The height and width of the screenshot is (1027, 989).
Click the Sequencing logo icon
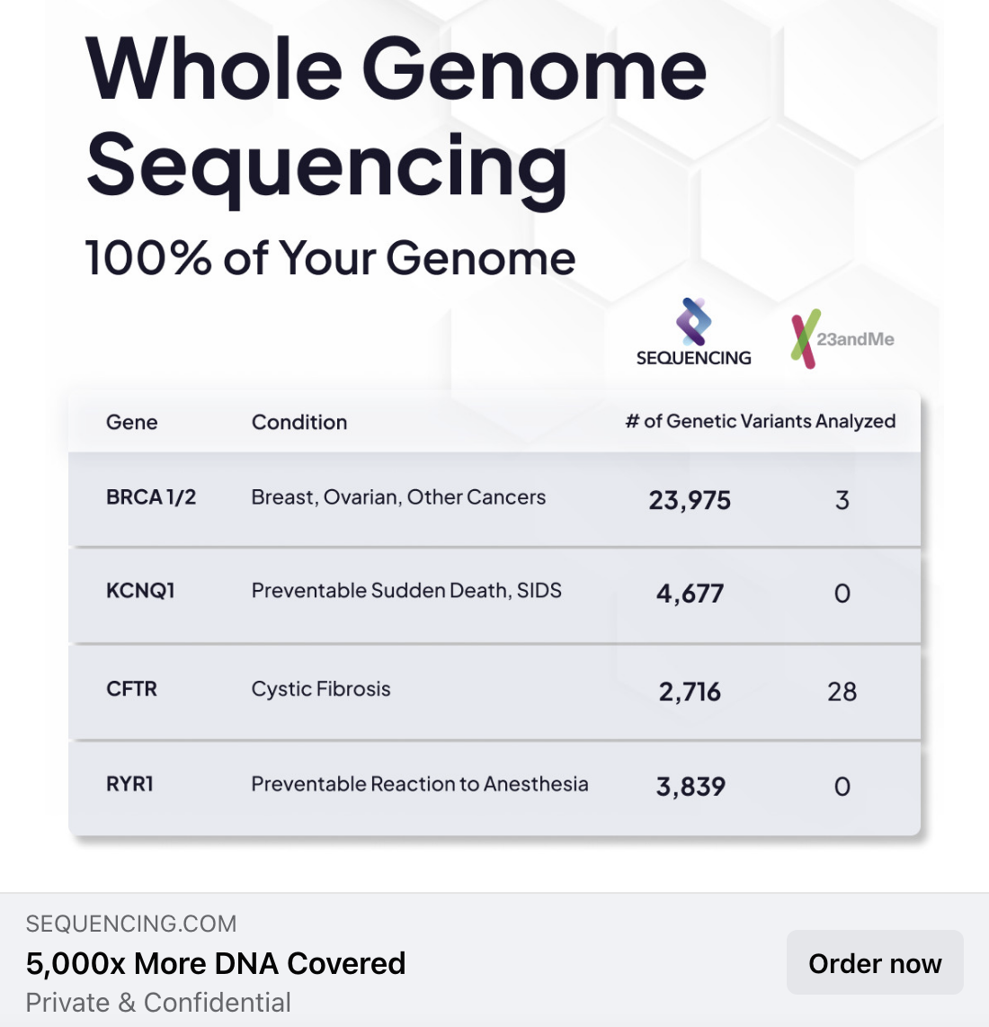coord(693,323)
